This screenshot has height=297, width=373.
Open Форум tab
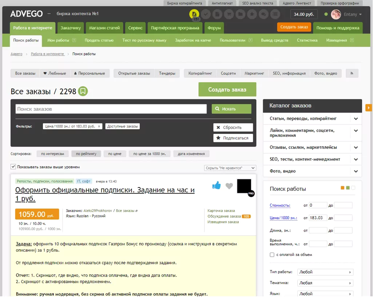[214, 28]
